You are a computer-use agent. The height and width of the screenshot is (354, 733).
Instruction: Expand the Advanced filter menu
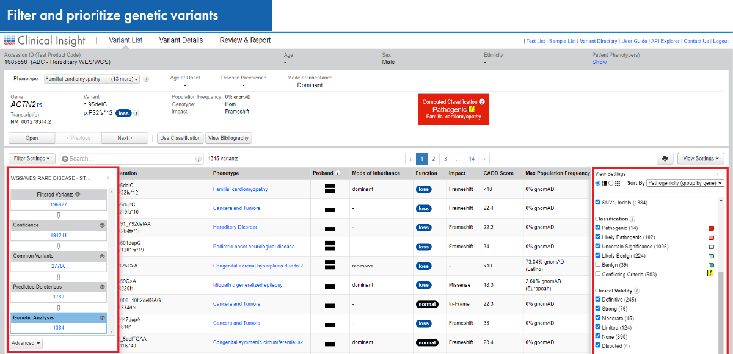pos(26,343)
